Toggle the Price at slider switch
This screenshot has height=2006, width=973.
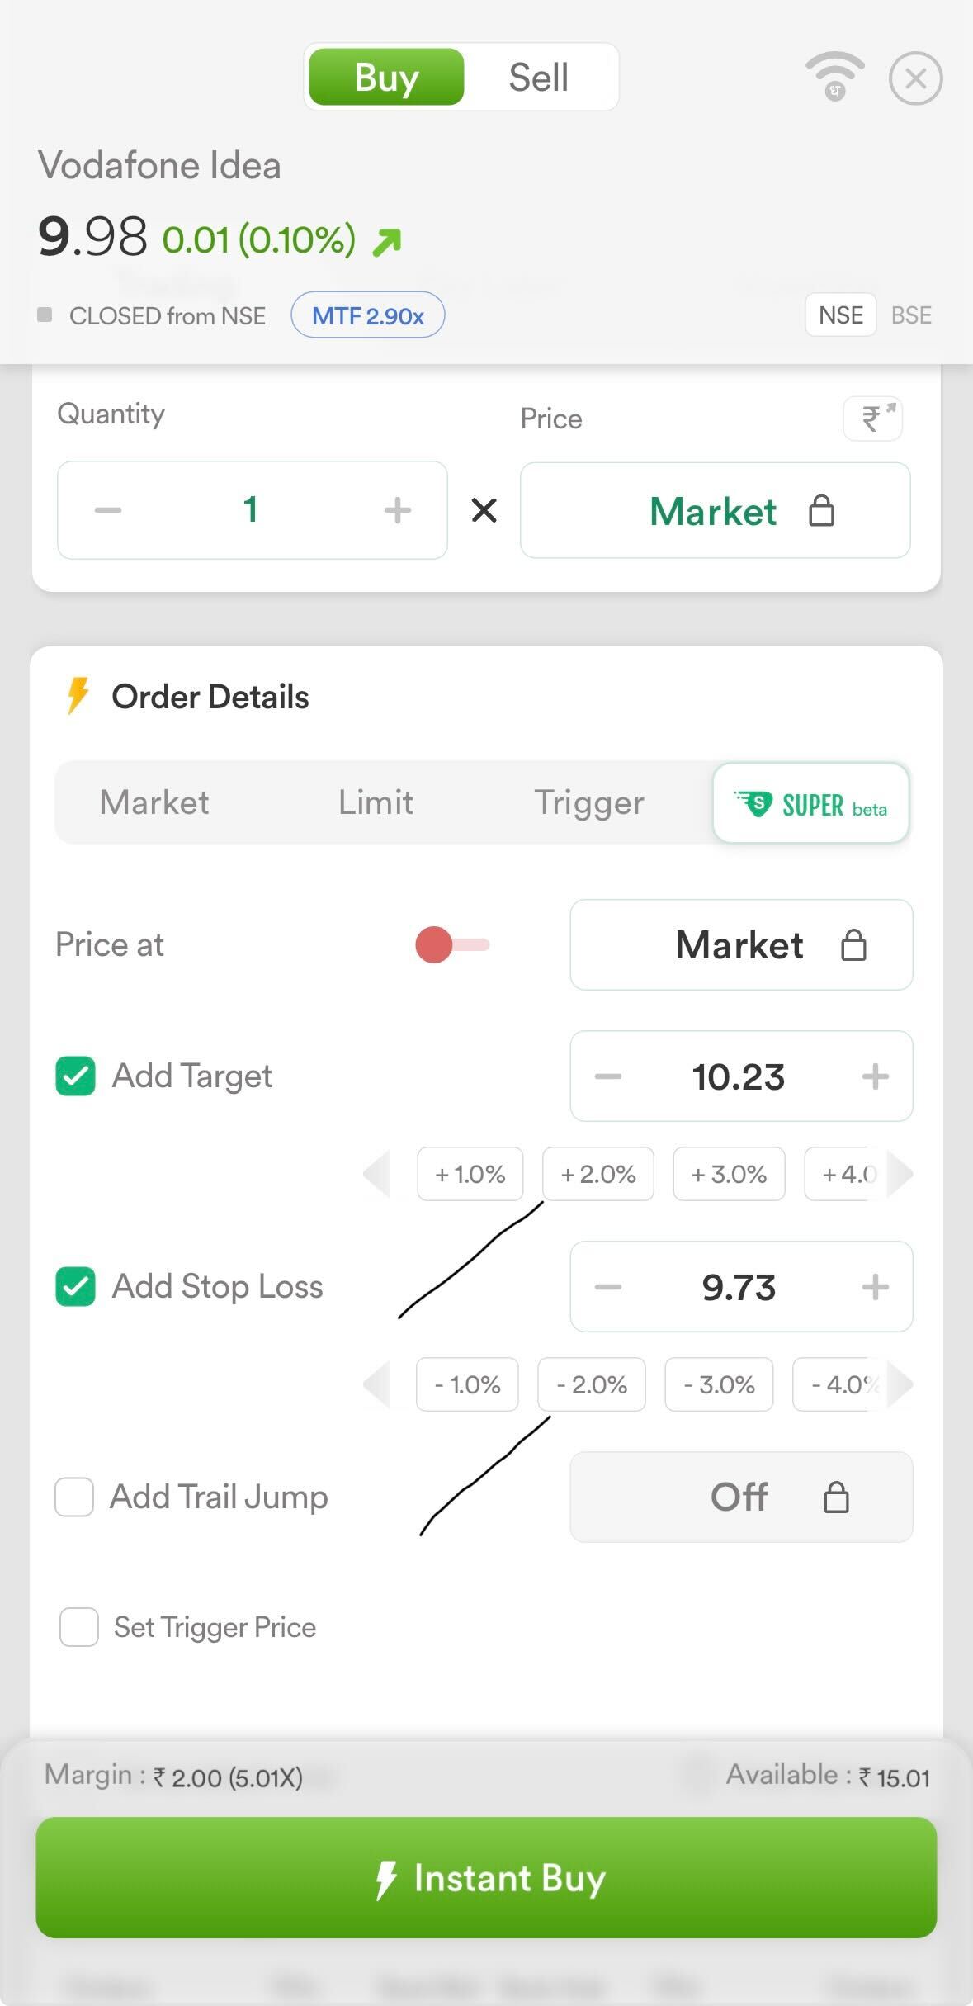(x=451, y=945)
